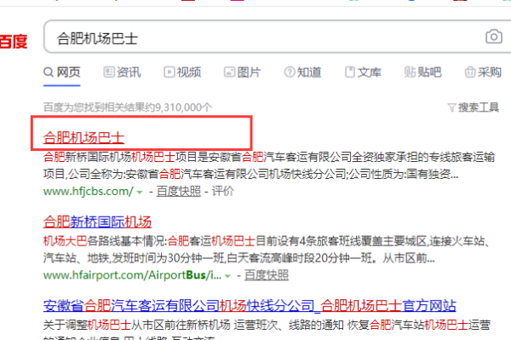
Task: Open 百度快照 for the hfairport.com result
Action: [x=267, y=275]
